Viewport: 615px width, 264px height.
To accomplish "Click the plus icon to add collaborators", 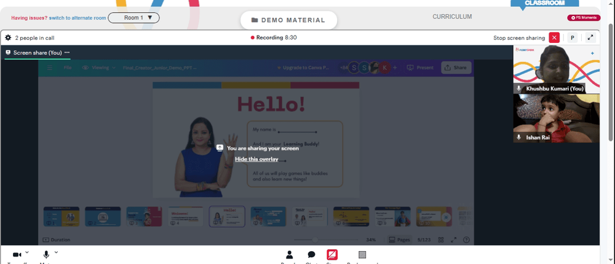I will (x=395, y=68).
